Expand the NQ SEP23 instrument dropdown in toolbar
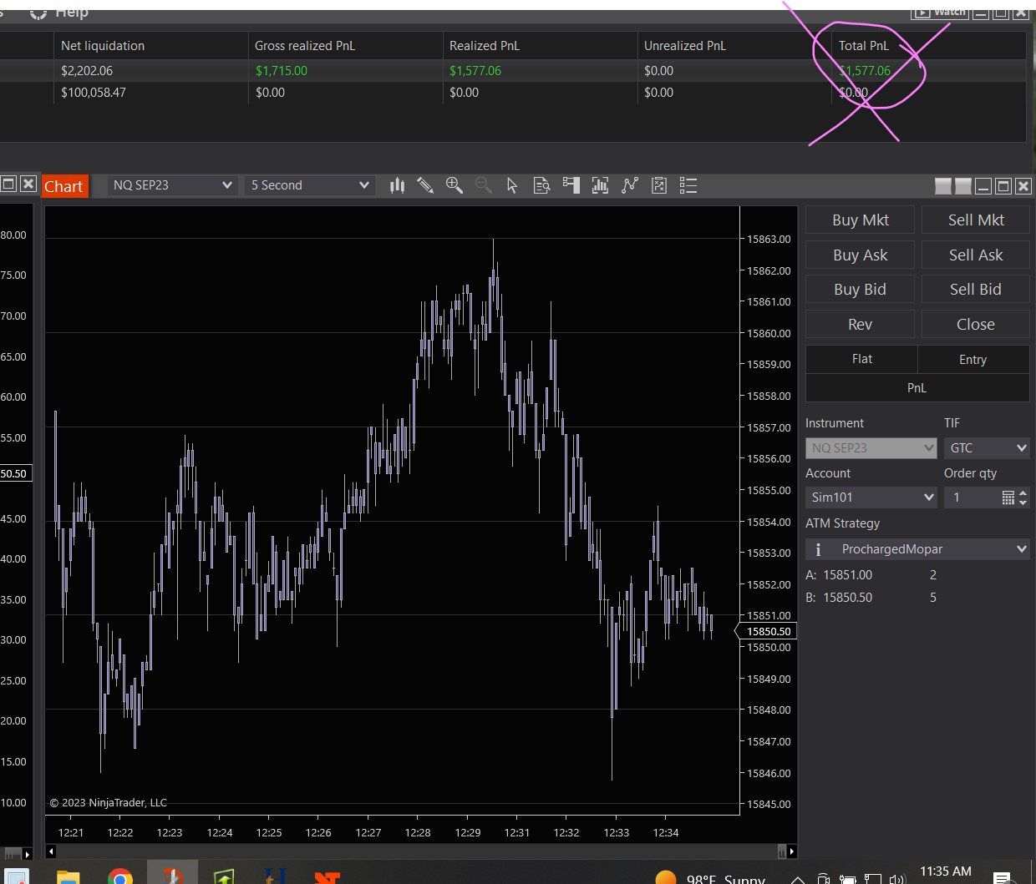The image size is (1036, 884). click(x=172, y=185)
